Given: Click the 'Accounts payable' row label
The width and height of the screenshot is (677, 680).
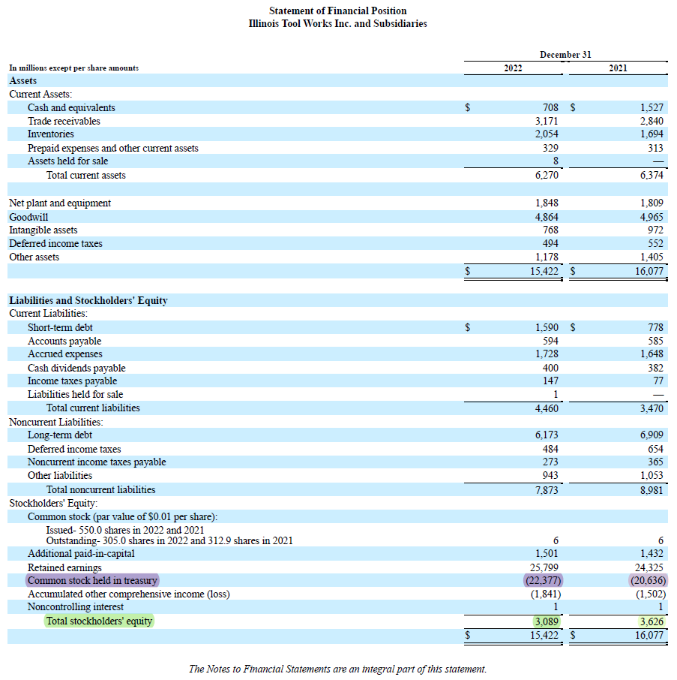Looking at the screenshot, I should (x=64, y=341).
